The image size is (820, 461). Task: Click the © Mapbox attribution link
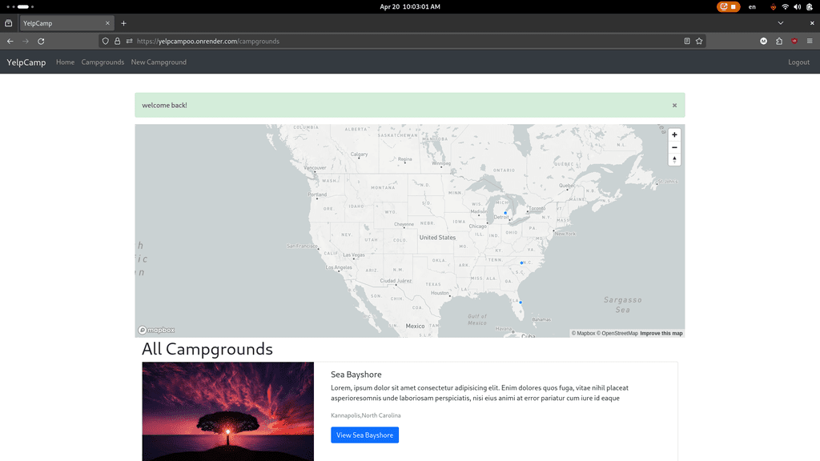(583, 334)
